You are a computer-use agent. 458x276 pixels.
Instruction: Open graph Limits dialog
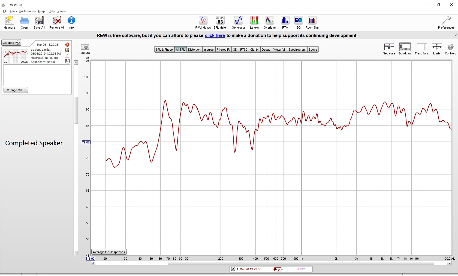click(437, 49)
